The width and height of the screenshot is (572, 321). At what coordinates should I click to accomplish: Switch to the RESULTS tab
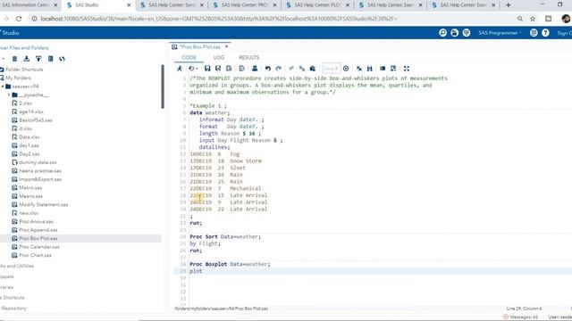pos(248,57)
